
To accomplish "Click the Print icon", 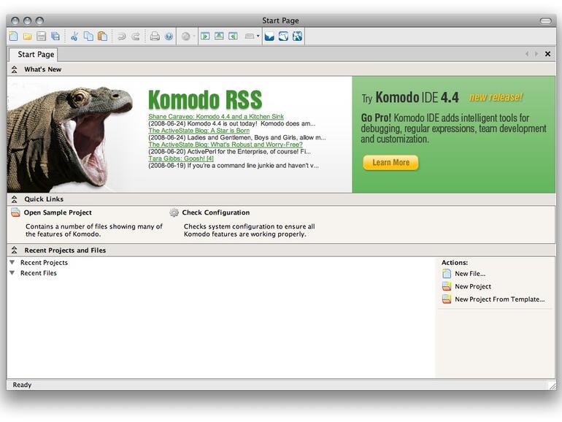I will (155, 37).
